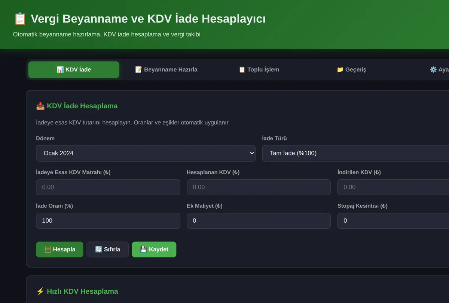Expand the Dönem dropdown showing Ocak 2024
The width and height of the screenshot is (449, 303).
point(146,153)
